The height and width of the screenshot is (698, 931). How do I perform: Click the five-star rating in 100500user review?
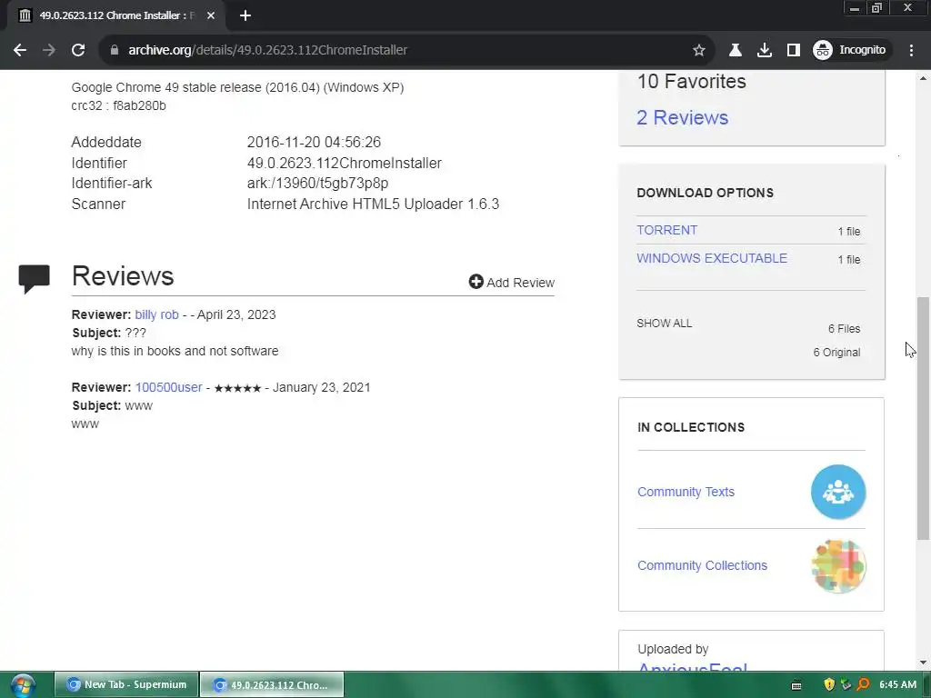tap(237, 388)
